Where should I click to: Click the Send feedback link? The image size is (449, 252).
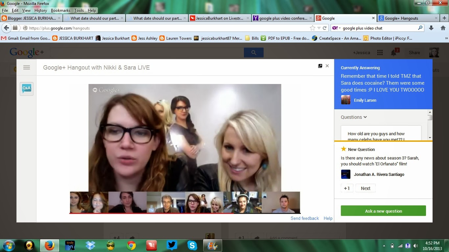304,218
